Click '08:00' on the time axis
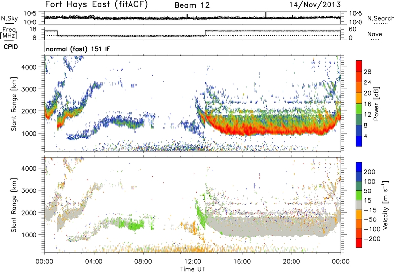 tap(143, 262)
